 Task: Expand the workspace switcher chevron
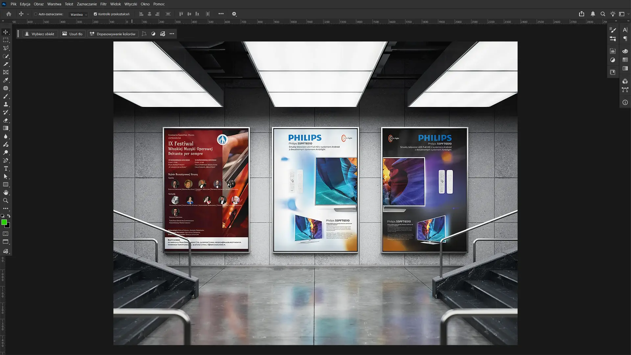[628, 14]
